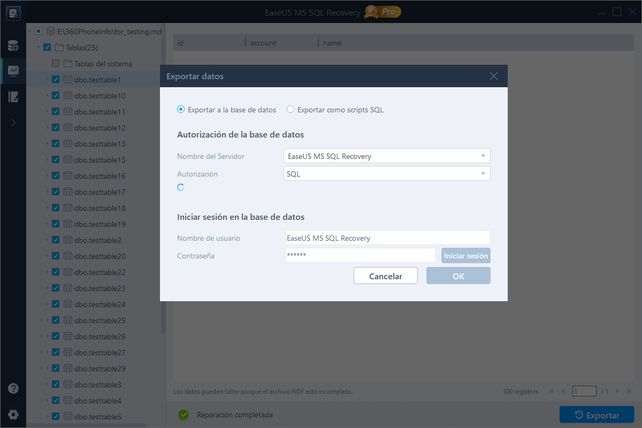Collapse the root database tree node
The height and width of the screenshot is (428, 642).
tap(30, 32)
